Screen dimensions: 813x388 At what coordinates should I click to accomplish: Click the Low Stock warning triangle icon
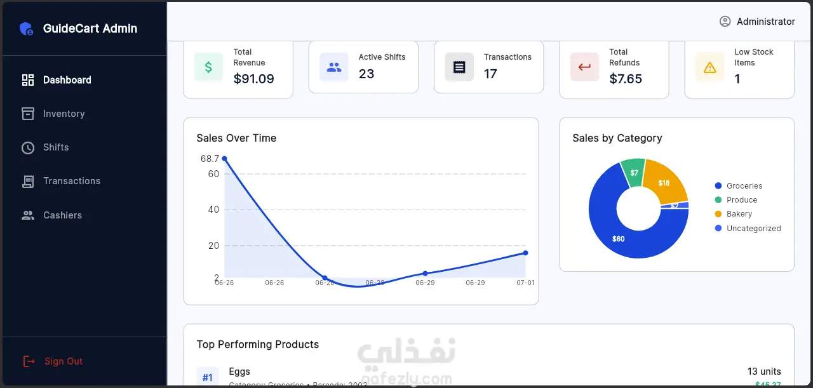coord(710,67)
